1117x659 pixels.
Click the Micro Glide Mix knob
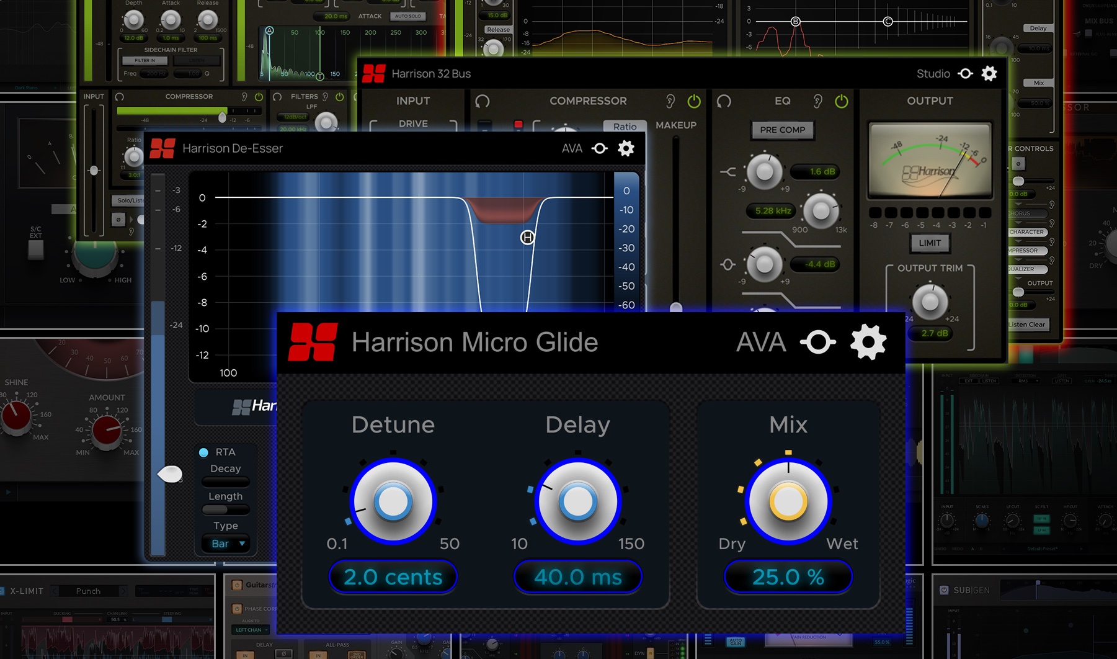pos(788,501)
